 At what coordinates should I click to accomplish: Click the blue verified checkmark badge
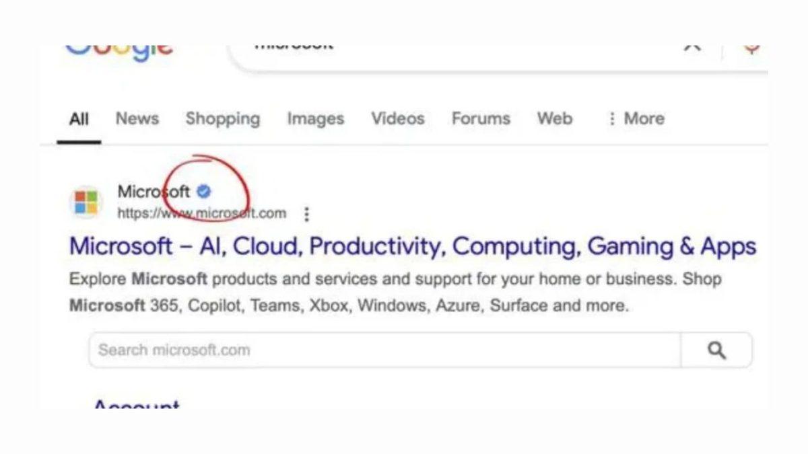click(x=203, y=191)
